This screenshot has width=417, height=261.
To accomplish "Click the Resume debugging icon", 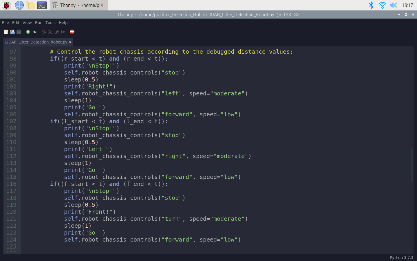I will [63, 32].
